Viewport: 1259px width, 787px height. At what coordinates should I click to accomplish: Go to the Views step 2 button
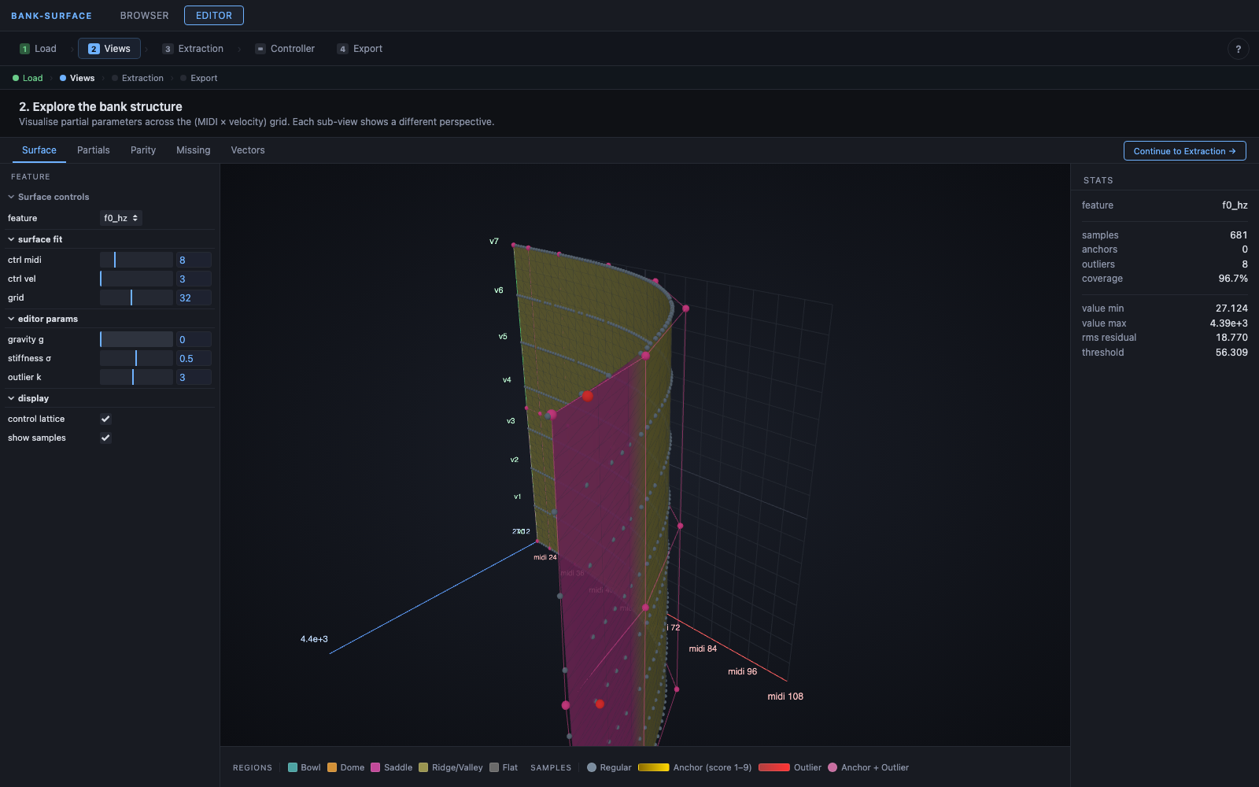point(109,49)
